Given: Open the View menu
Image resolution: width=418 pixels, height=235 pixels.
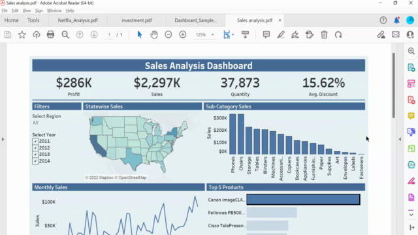Looking at the screenshot, I should click(x=27, y=10).
